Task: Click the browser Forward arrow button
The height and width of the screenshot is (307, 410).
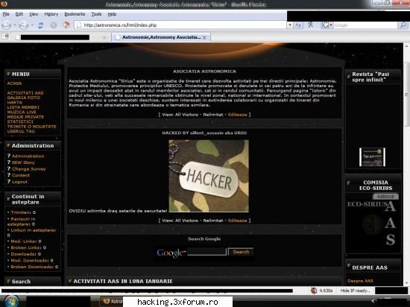Action: (x=23, y=25)
